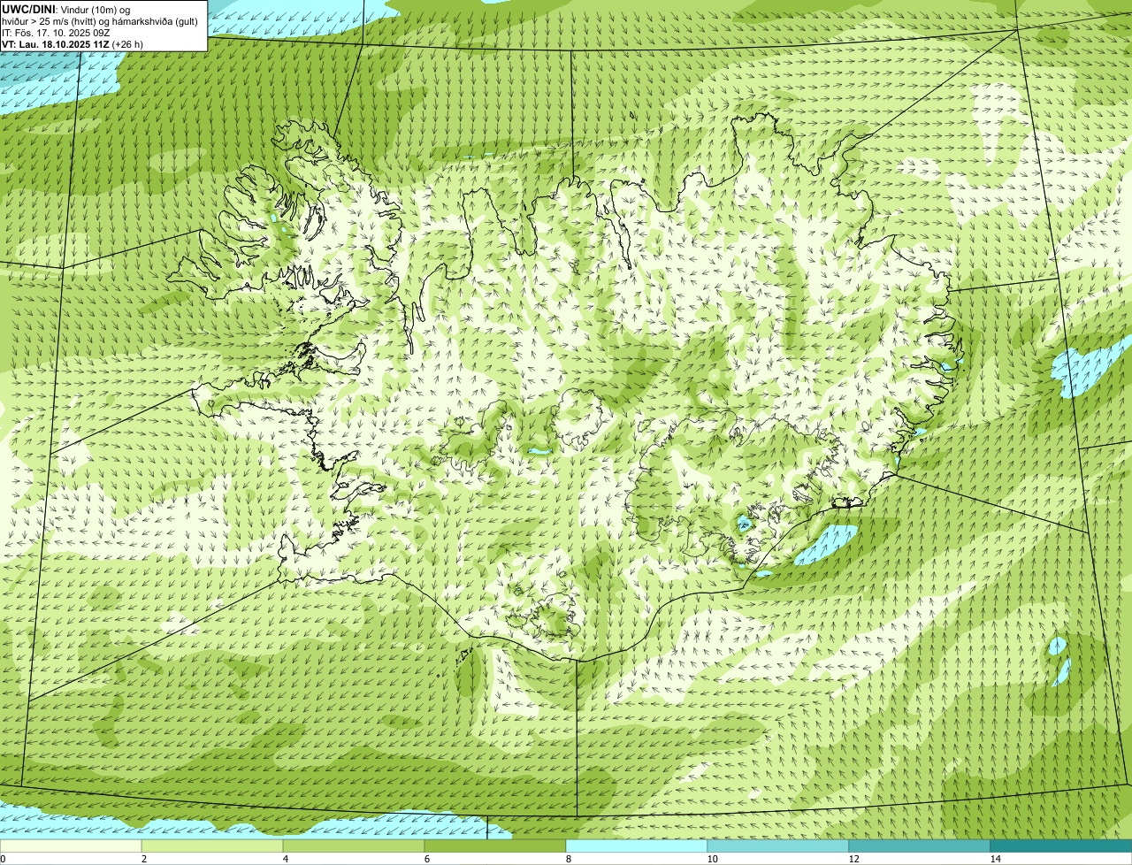Click the dark teal swatch above 14 m/s

(1061, 846)
